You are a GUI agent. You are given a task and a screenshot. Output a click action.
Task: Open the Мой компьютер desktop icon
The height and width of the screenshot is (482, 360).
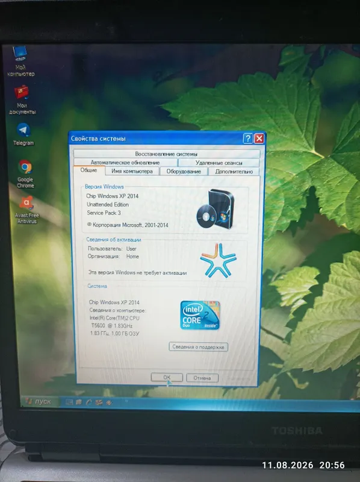pyautogui.click(x=20, y=61)
